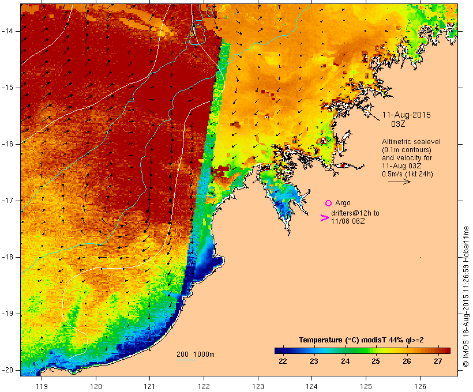Click the longitude axis label '125'
This screenshot has width=473, height=392.
pos(366,387)
